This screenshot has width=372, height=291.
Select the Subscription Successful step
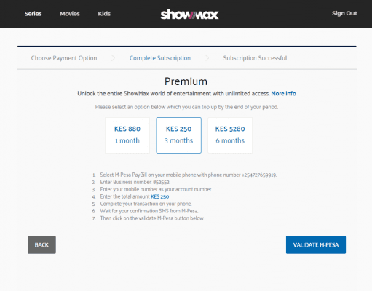coord(255,58)
